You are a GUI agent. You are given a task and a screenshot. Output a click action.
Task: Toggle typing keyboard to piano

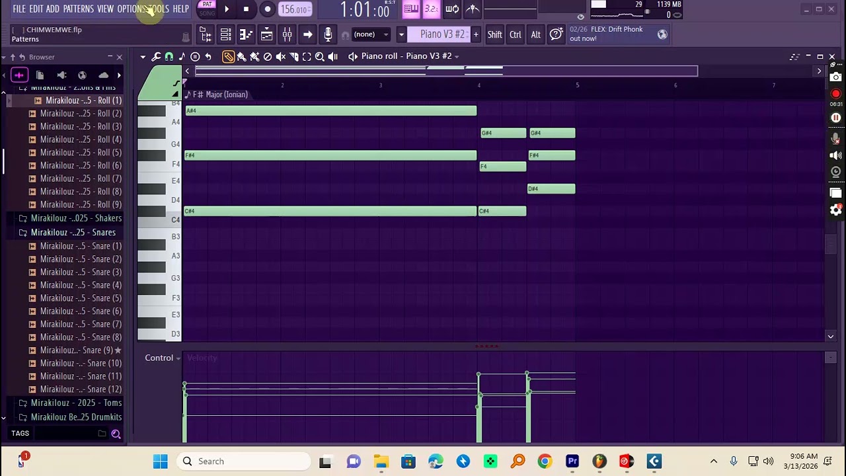[411, 9]
